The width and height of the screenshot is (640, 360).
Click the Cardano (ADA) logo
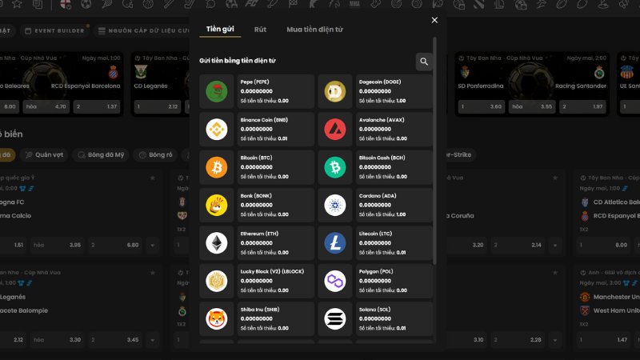point(335,206)
